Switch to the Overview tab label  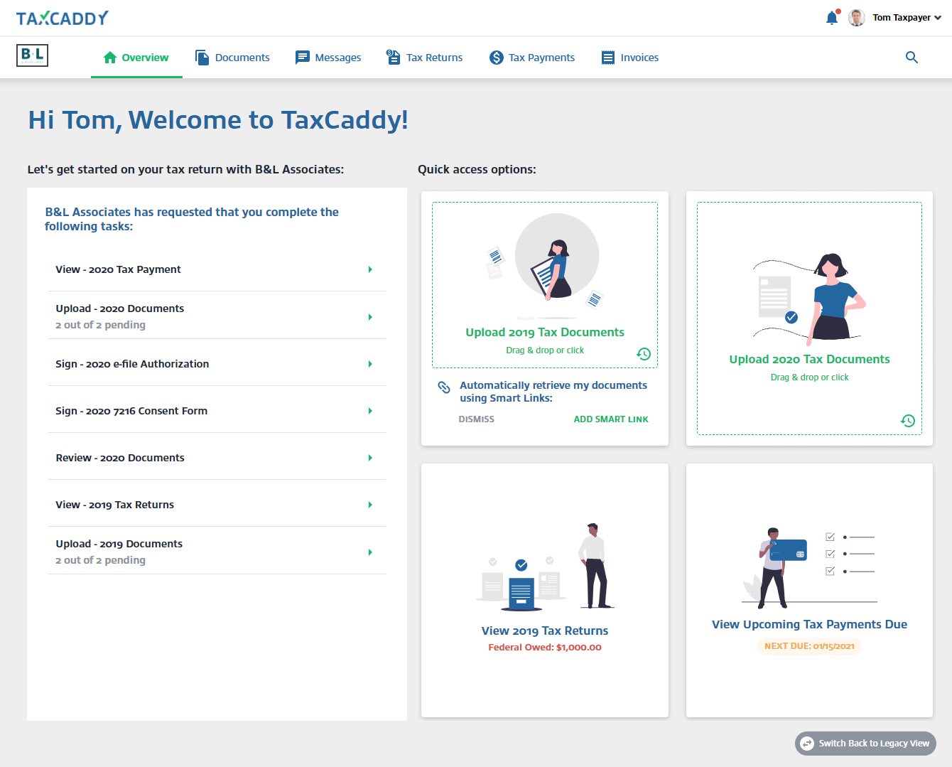tap(145, 58)
